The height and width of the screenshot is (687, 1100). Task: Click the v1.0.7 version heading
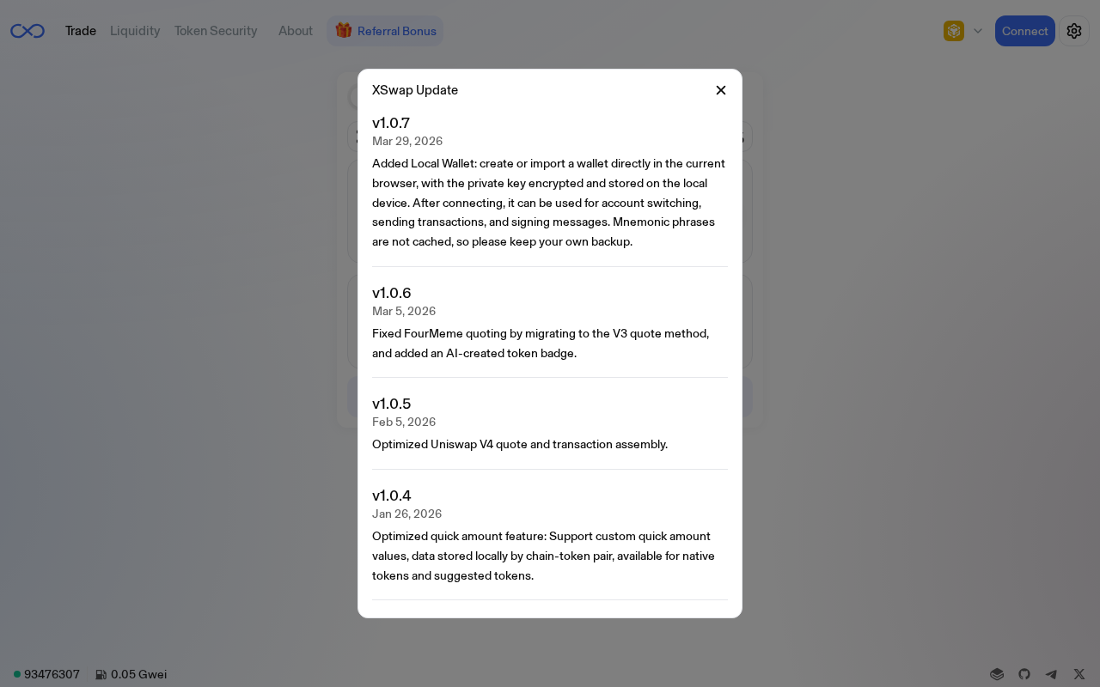pos(391,123)
